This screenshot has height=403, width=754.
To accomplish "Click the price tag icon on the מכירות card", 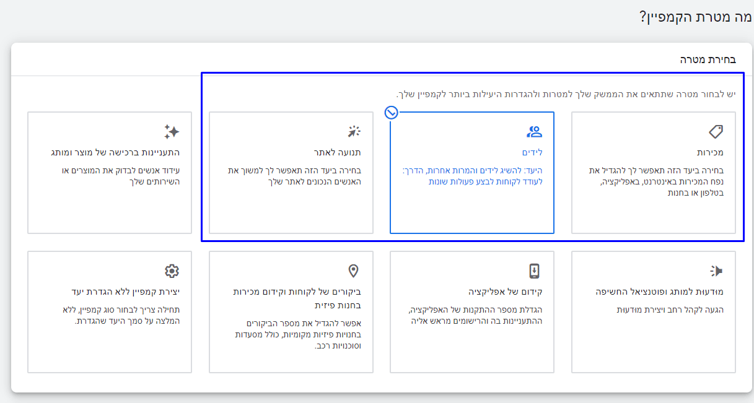I will [716, 131].
